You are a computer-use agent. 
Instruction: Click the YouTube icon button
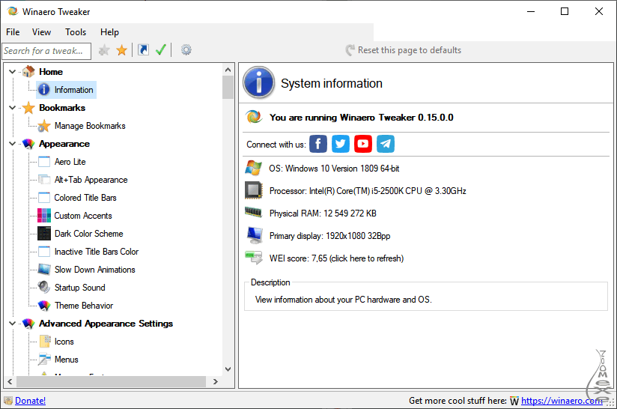tap(363, 144)
